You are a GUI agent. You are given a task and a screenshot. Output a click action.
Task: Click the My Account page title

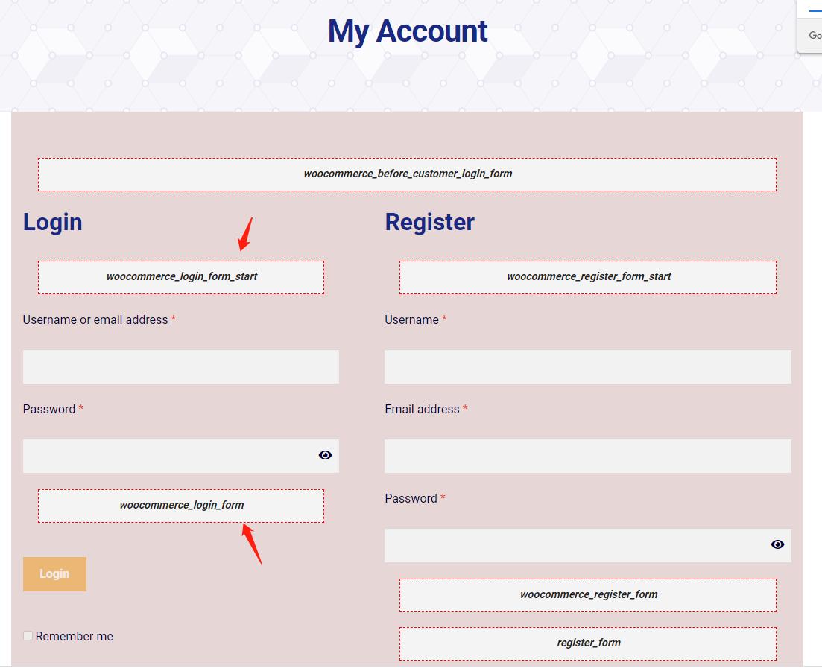(408, 31)
